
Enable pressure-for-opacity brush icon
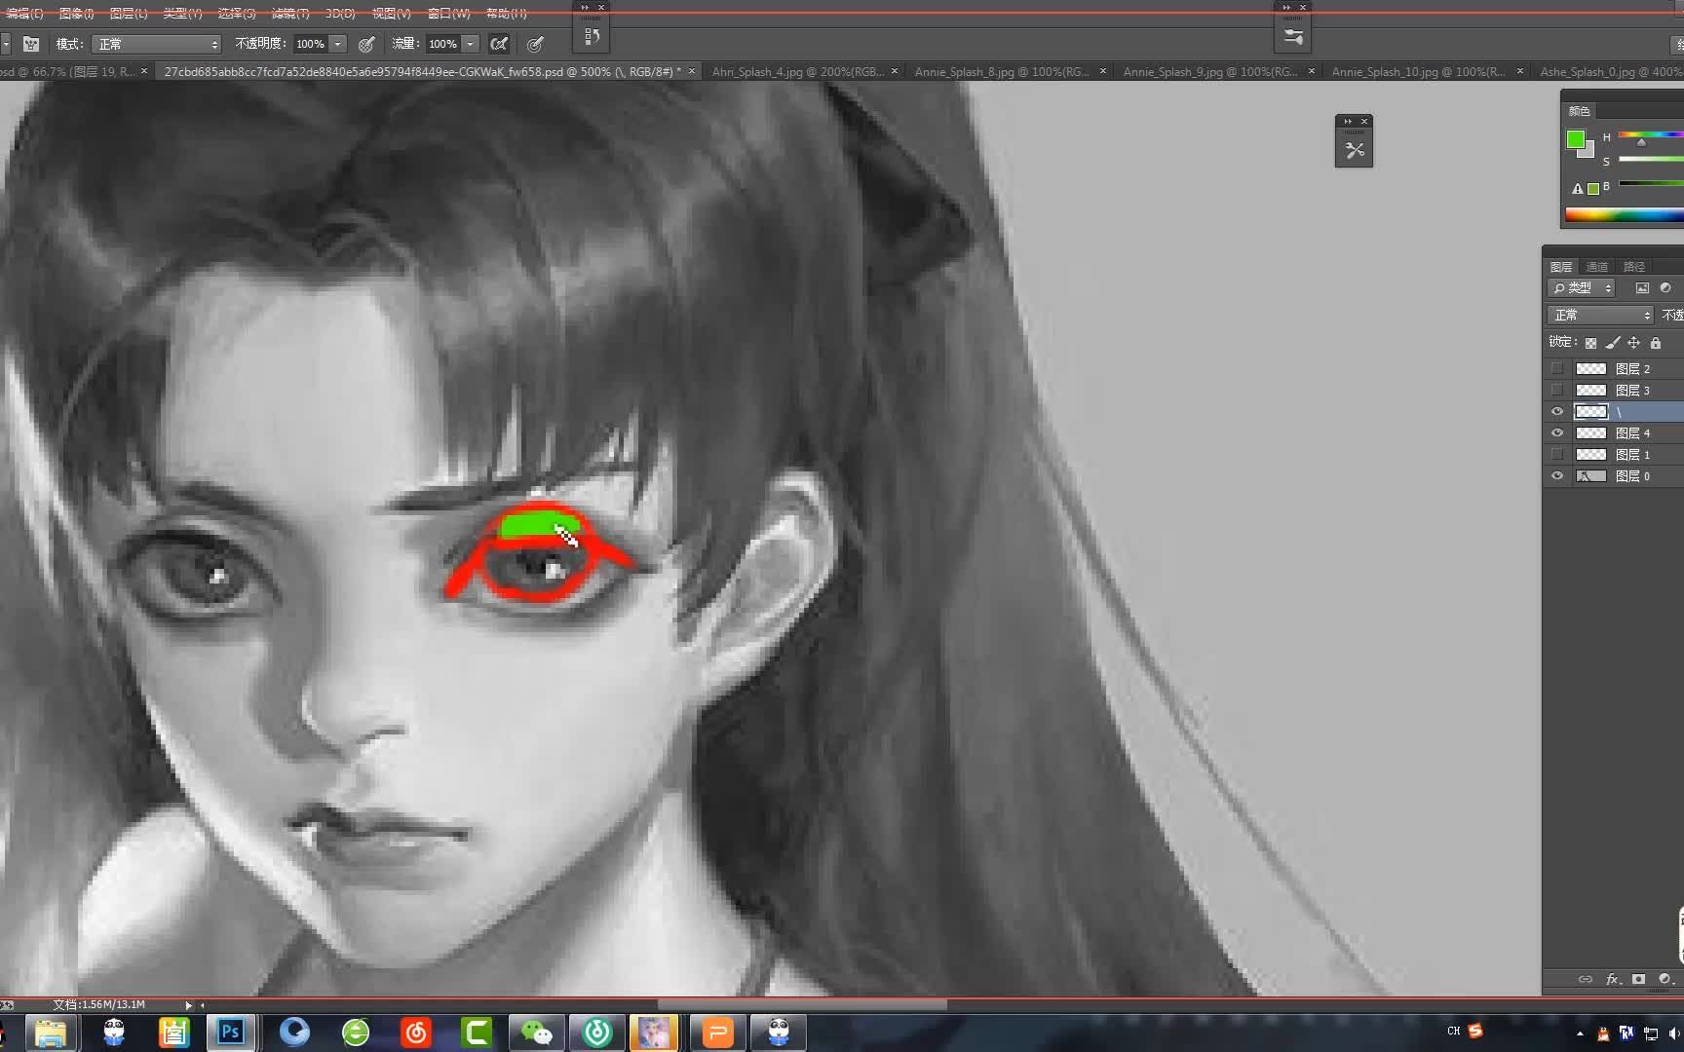pos(366,44)
